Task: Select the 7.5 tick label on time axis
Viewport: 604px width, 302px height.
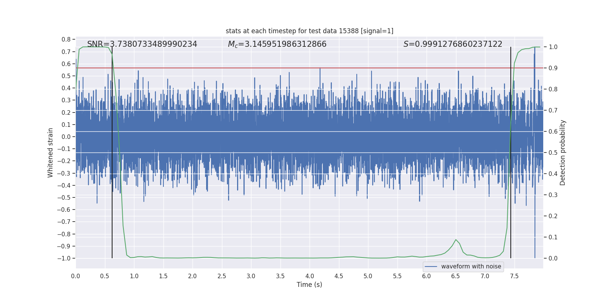Action: pos(514,276)
